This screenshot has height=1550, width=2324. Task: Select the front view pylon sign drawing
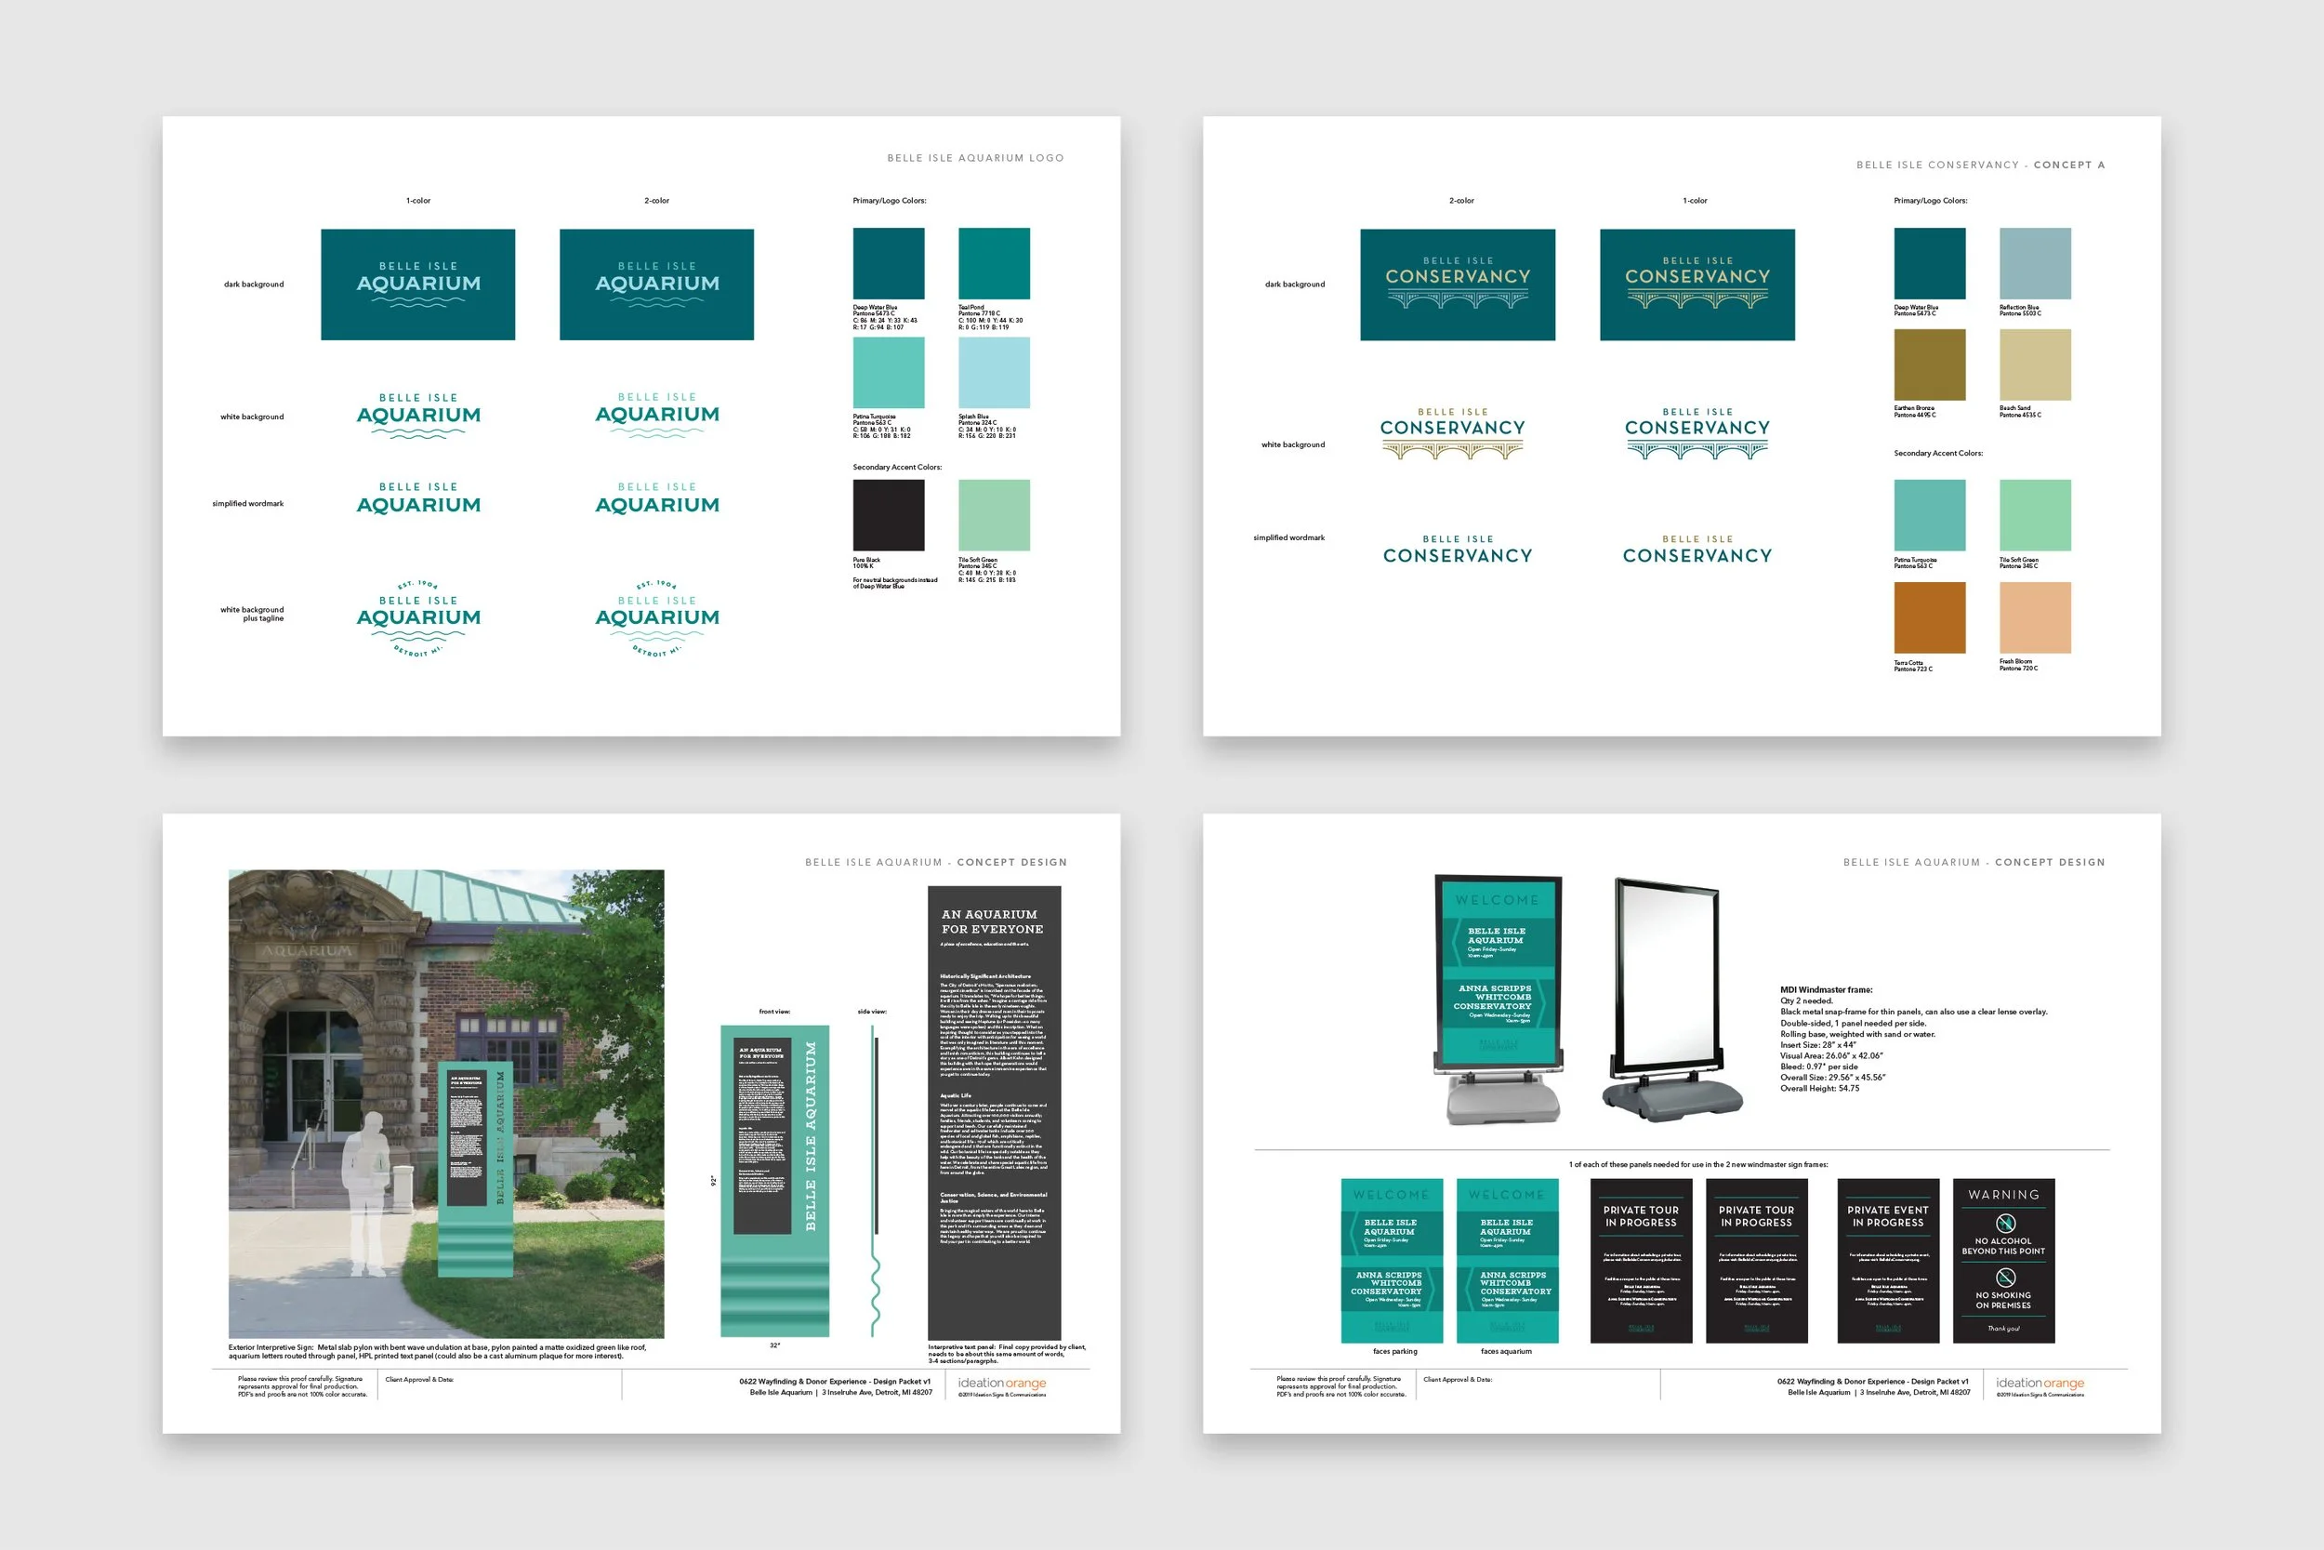coord(774,1180)
